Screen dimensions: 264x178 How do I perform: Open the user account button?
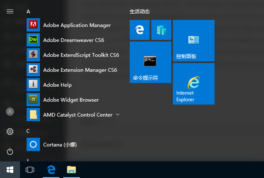tap(10, 112)
